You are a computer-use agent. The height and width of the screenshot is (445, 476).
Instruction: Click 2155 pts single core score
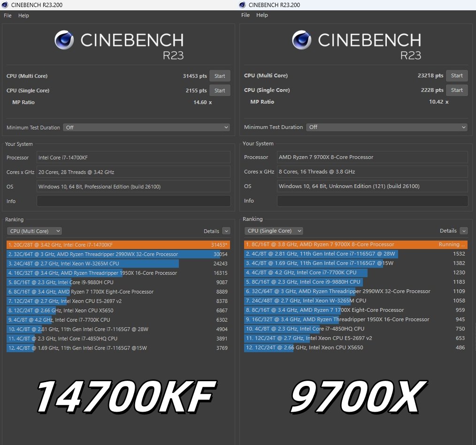pos(196,91)
